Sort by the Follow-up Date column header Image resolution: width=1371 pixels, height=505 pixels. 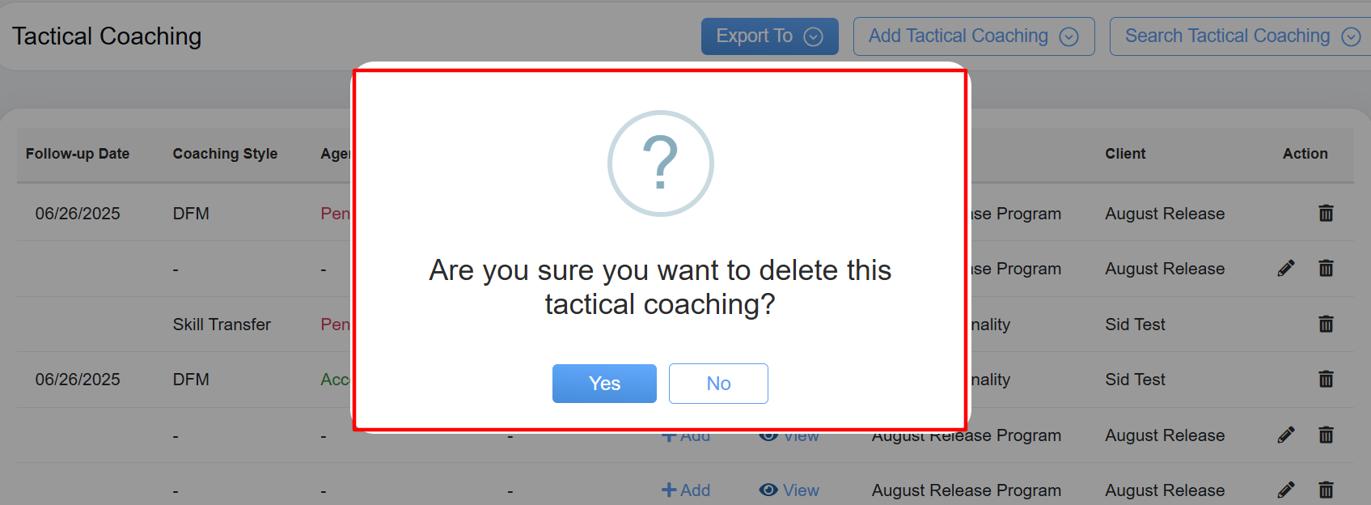pos(78,154)
